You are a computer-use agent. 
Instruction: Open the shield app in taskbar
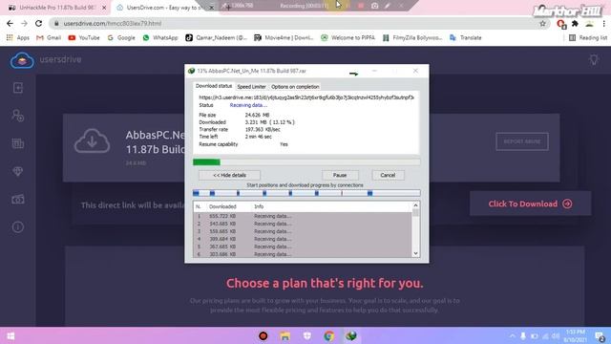[307, 335]
